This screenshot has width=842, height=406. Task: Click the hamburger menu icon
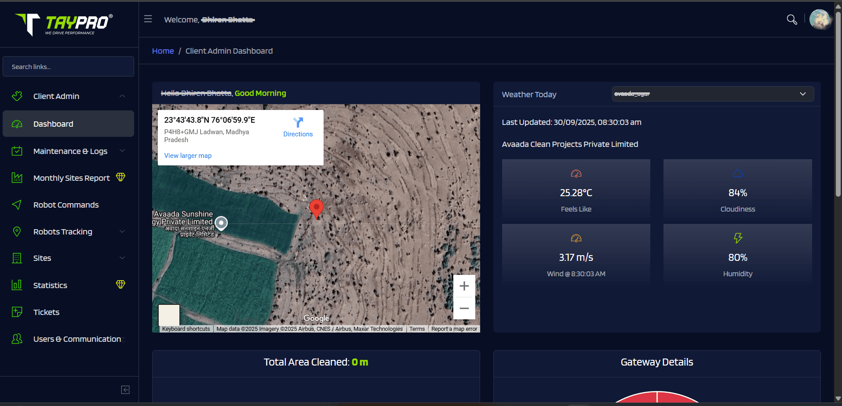tap(148, 19)
